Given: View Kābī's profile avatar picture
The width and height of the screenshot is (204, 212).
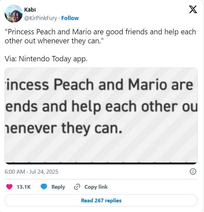Looking at the screenshot, I should (x=14, y=14).
